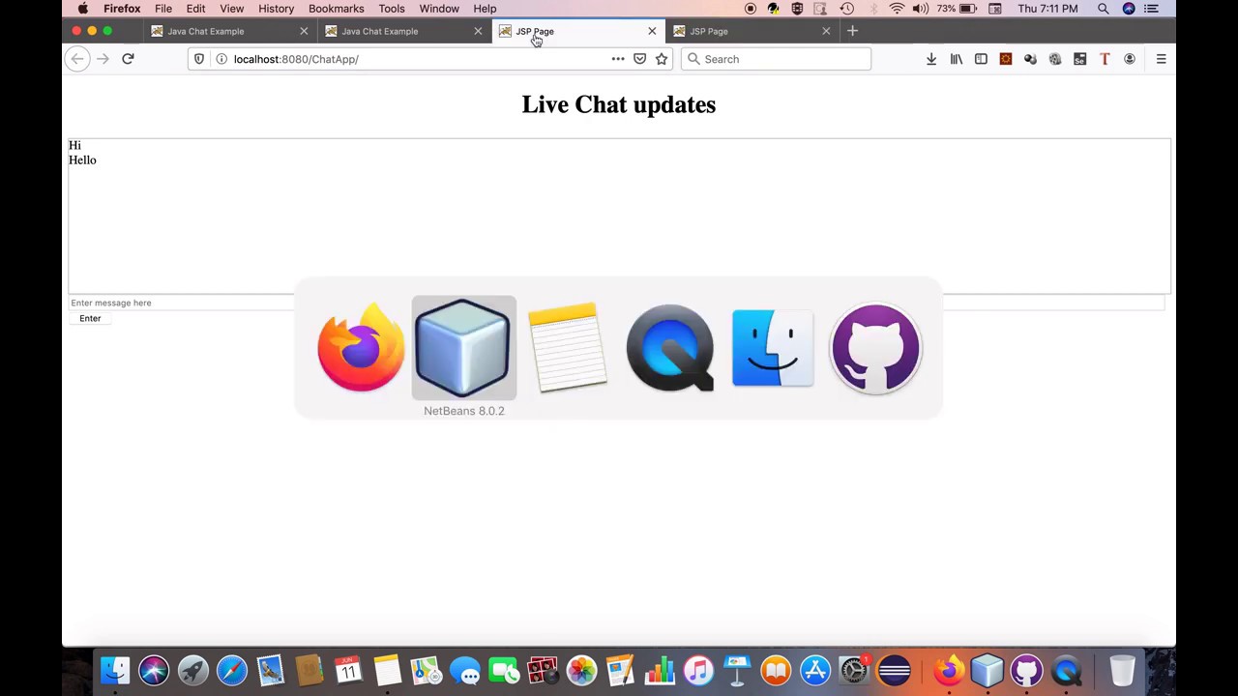Screen dimensions: 1238x696
Task: Go forward to the next page
Action: point(103,59)
